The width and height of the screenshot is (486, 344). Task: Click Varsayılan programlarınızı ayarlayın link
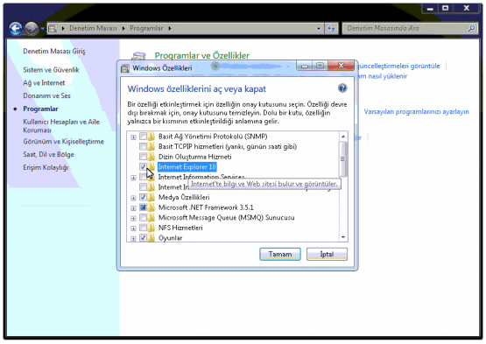[416, 111]
